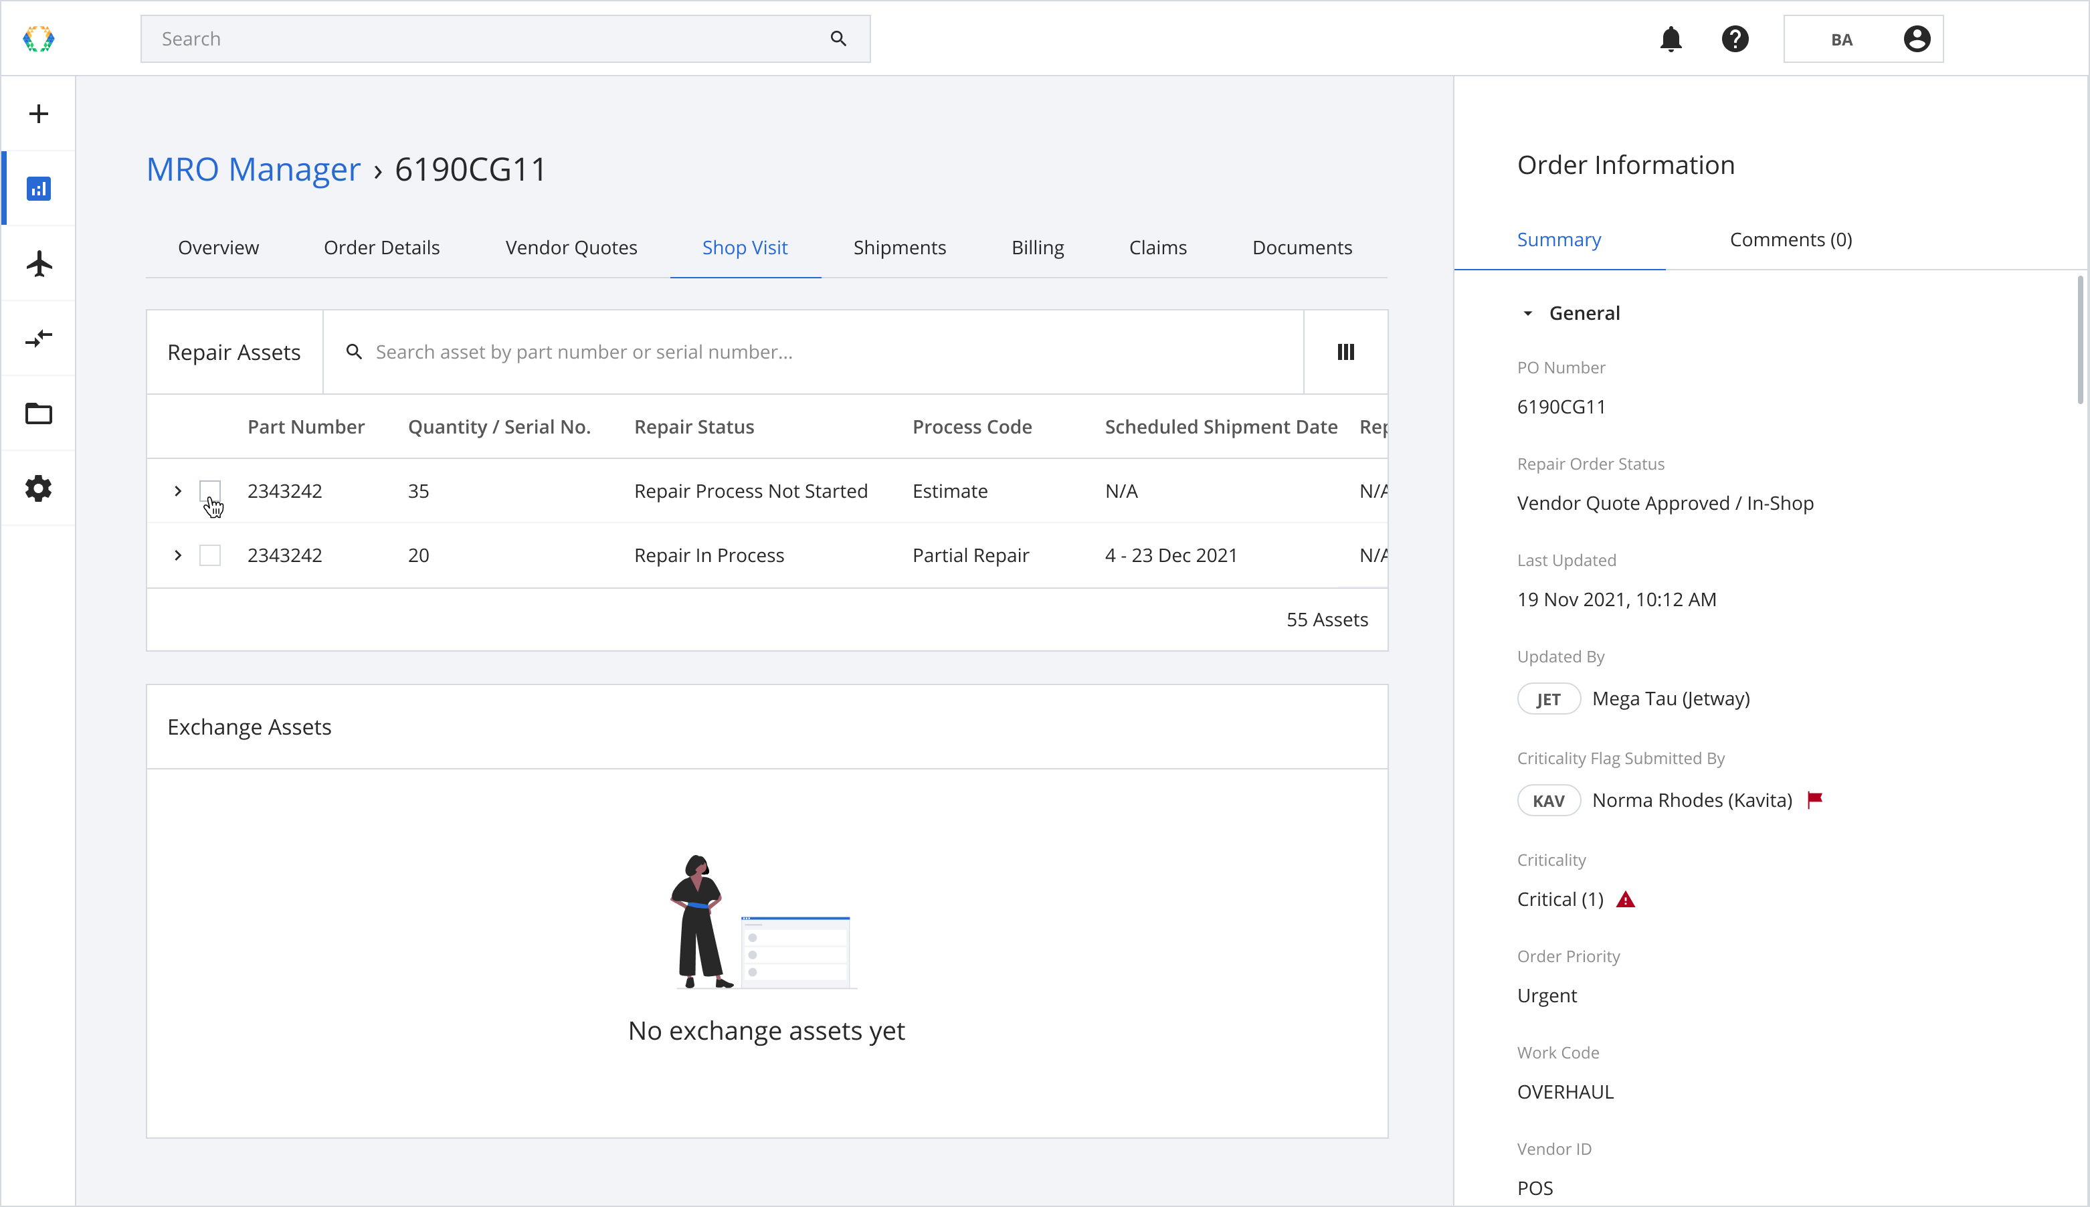
Task: Click the Repair Process Not Started status cell
Action: click(750, 490)
